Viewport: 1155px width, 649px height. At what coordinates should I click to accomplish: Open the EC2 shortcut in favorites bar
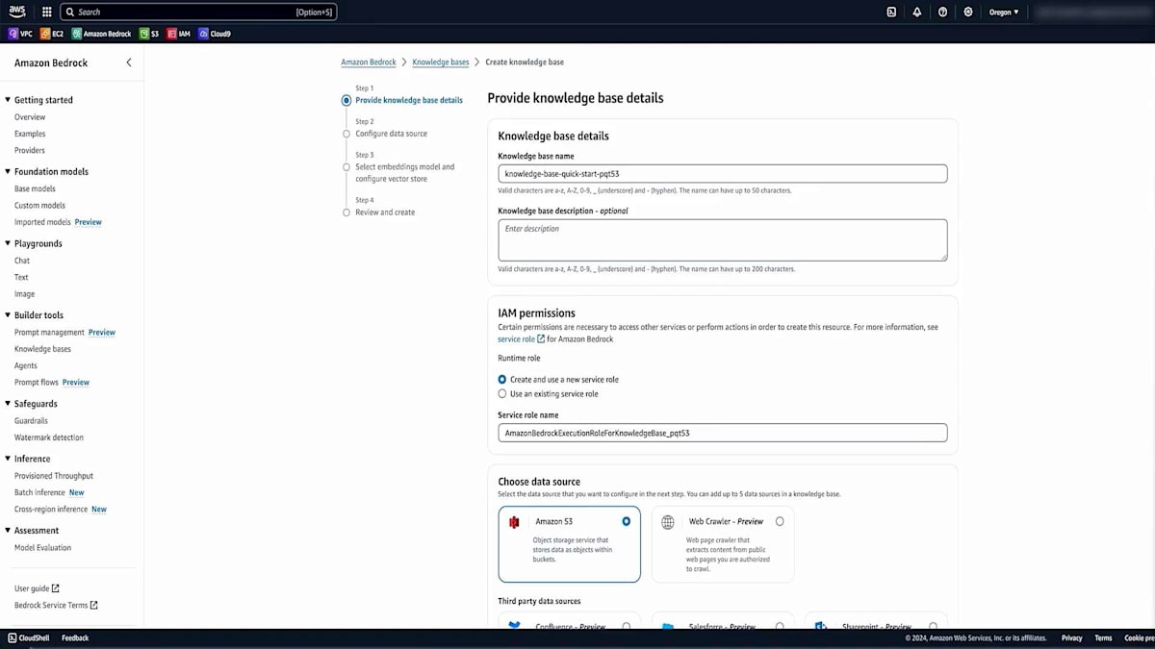pos(53,34)
